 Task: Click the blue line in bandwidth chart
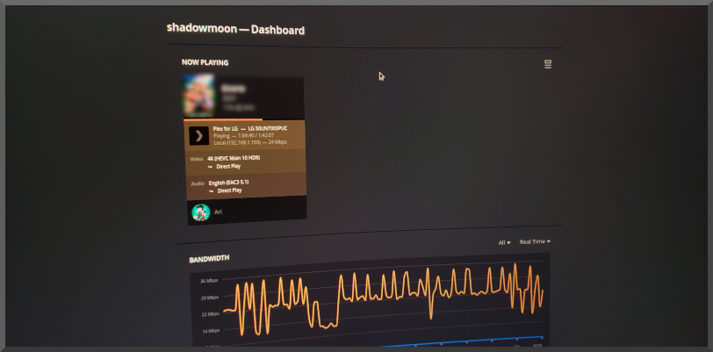(492, 340)
